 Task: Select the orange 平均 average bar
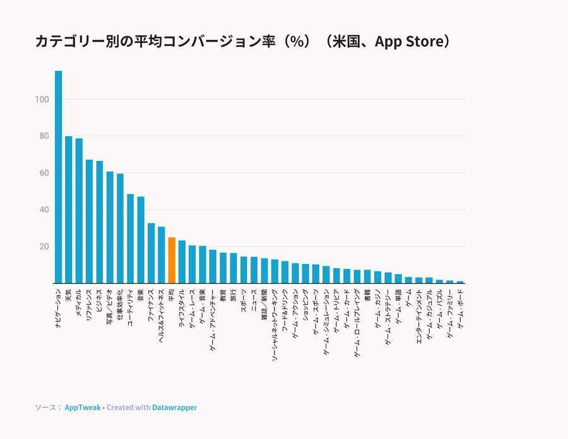pyautogui.click(x=172, y=260)
